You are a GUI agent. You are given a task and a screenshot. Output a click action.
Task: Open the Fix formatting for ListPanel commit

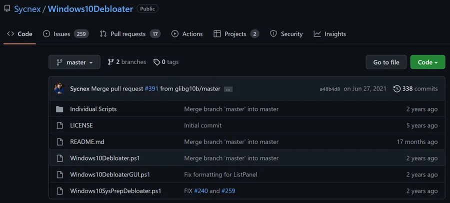tap(220, 174)
